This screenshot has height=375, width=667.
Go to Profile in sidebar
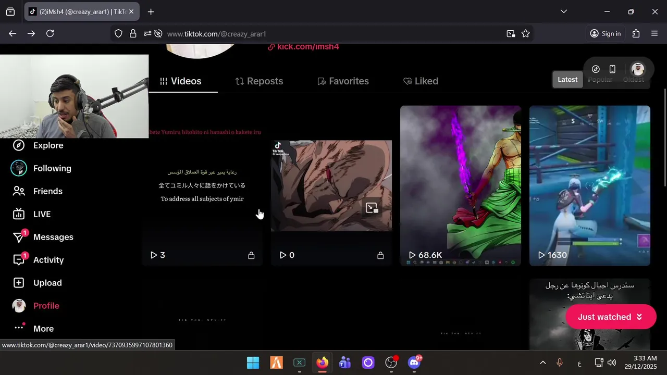click(x=35, y=306)
